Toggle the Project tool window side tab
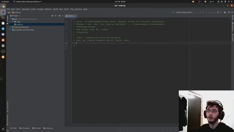234x132 pixels. click(7, 19)
